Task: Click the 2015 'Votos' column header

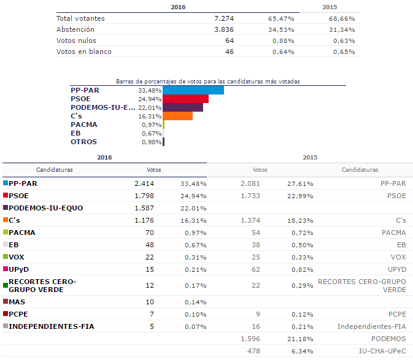Action: tap(260, 170)
